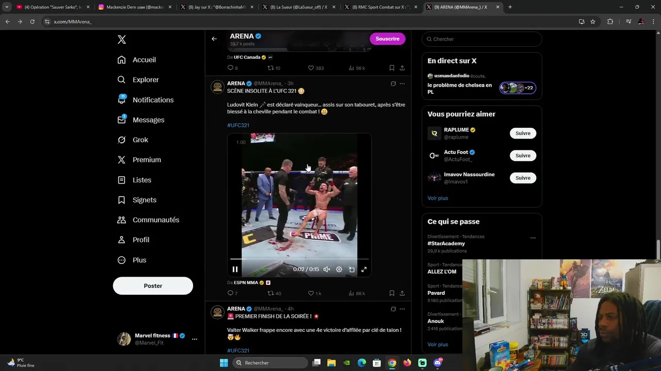Bookmark the Ludovit Klein post
Viewport: 661px width, 371px height.
(391, 293)
